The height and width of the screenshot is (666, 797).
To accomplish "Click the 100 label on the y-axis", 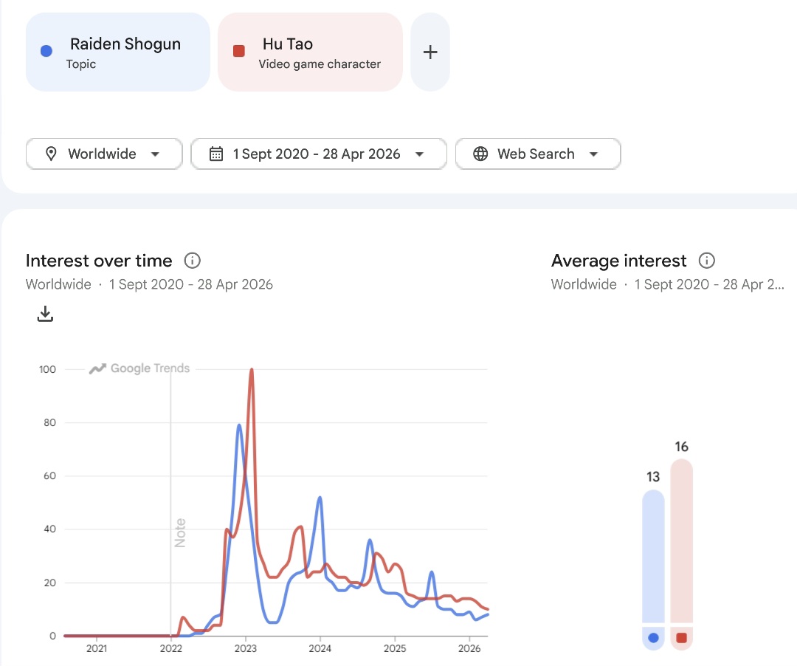I will pyautogui.click(x=47, y=370).
